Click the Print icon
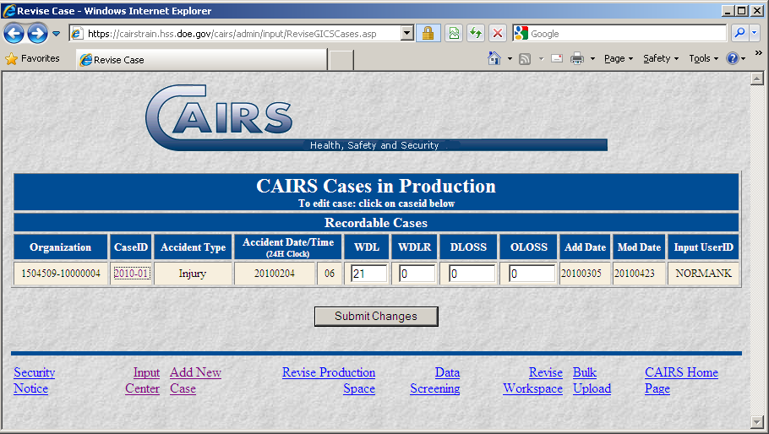Image resolution: width=769 pixels, height=434 pixels. 577,59
